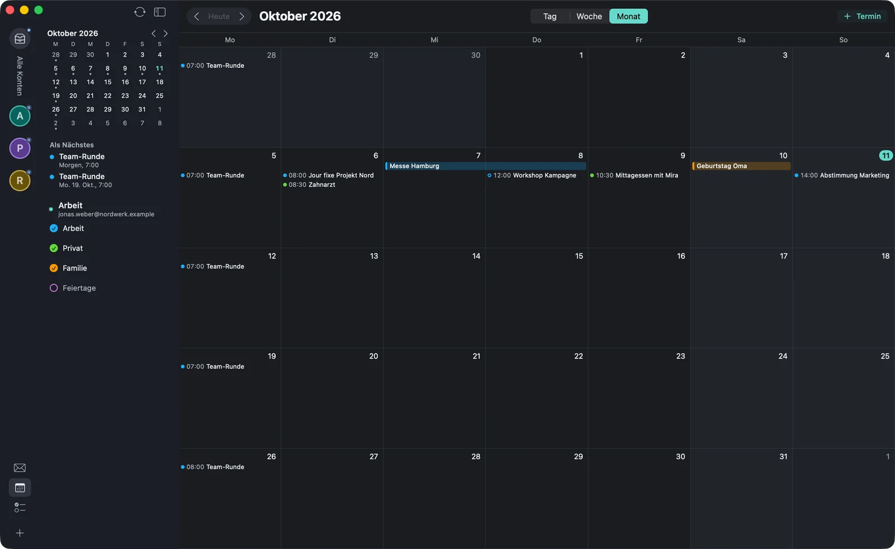Screen dimensions: 895x549
Task: Open the Messe Hamburg event
Action: 486,166
